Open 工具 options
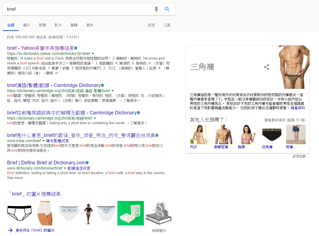This screenshot has height=236, width=319. 167,25
